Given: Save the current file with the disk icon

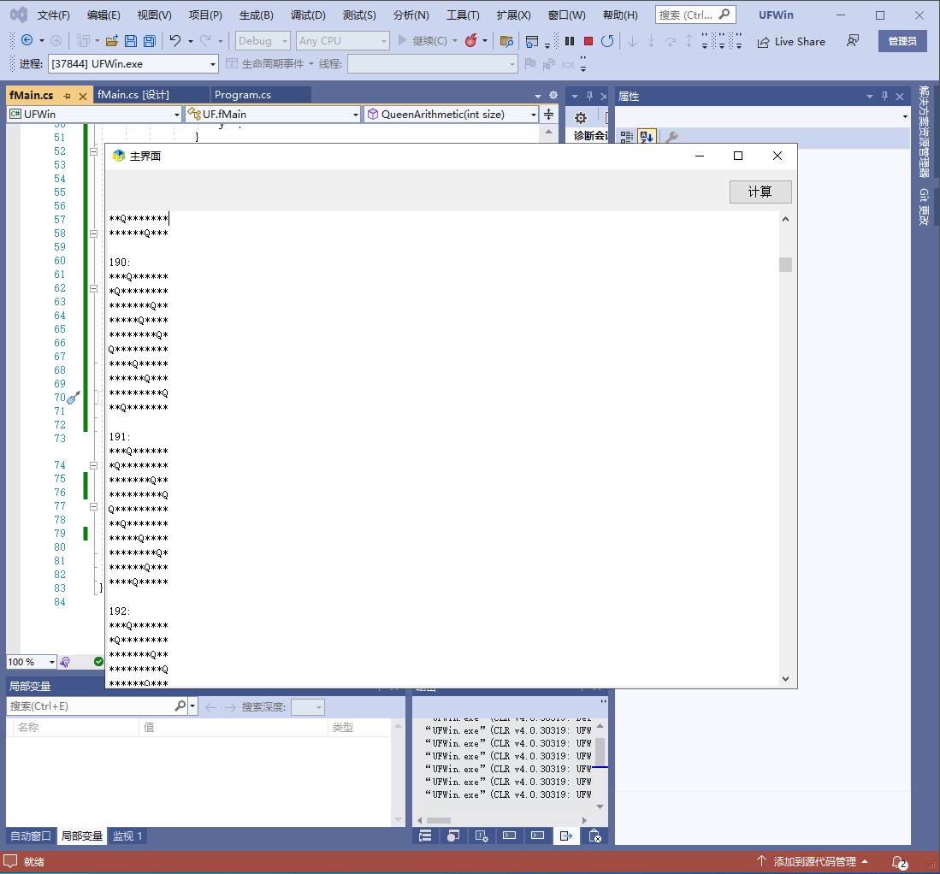Looking at the screenshot, I should 131,41.
